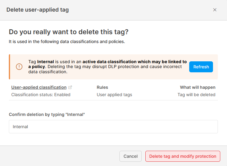Image resolution: width=227 pixels, height=166 pixels.
Task: Click the Do you really want to delete heading
Action: click(x=69, y=32)
